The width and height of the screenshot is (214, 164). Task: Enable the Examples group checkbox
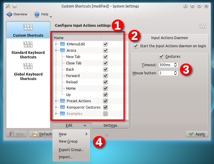pyautogui.click(x=105, y=113)
